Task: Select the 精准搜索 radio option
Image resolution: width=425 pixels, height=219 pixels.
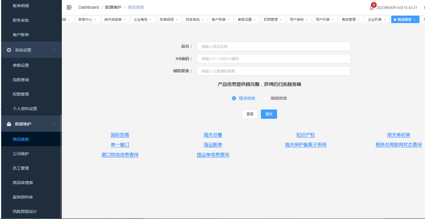Action: [x=234, y=98]
